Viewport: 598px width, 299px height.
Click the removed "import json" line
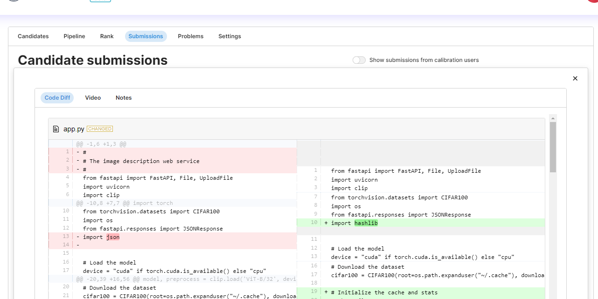pos(173,237)
